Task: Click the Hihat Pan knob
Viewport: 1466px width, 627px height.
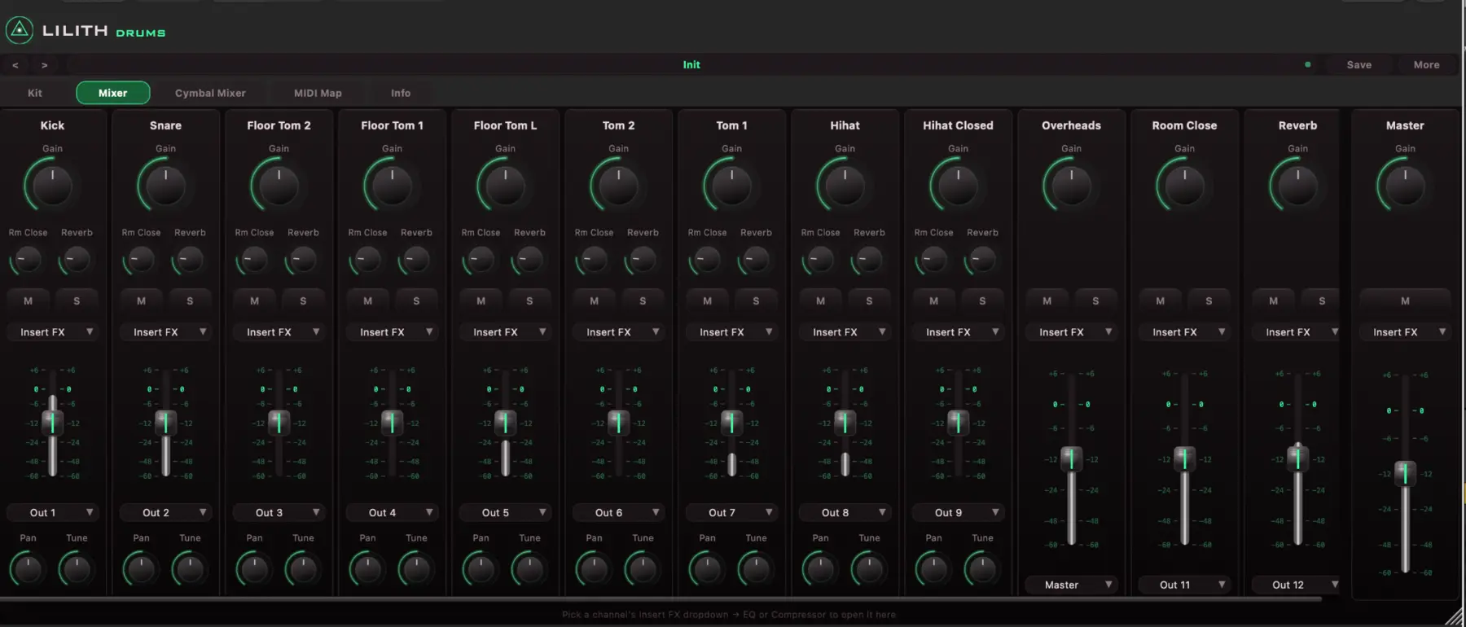Action: 820,568
